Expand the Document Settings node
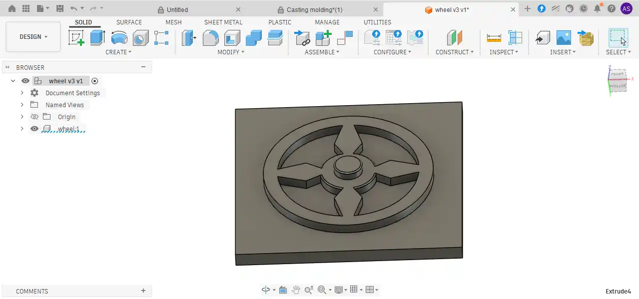Screen dimensions: 639x299 point(22,93)
